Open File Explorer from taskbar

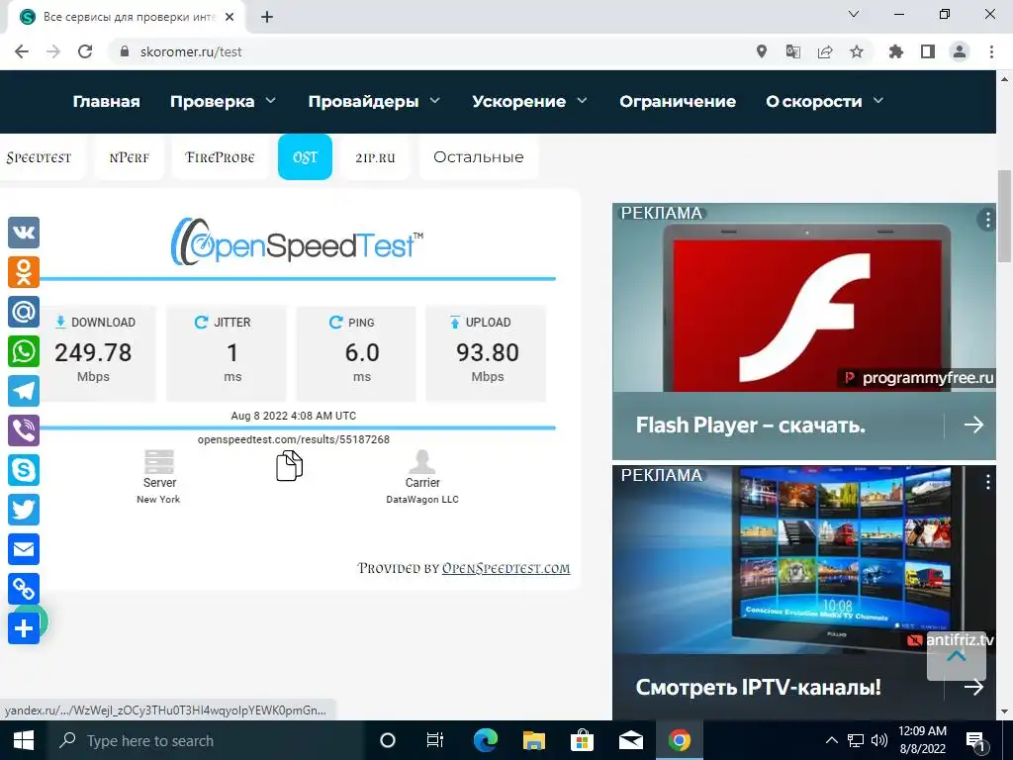point(533,740)
